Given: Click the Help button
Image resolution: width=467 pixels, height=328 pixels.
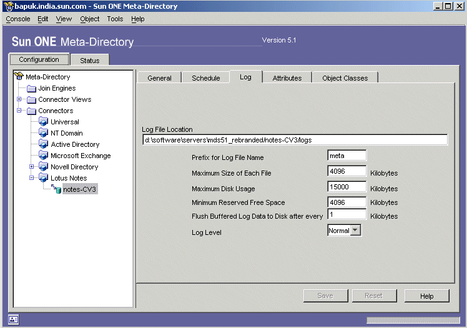Looking at the screenshot, I should 426,296.
